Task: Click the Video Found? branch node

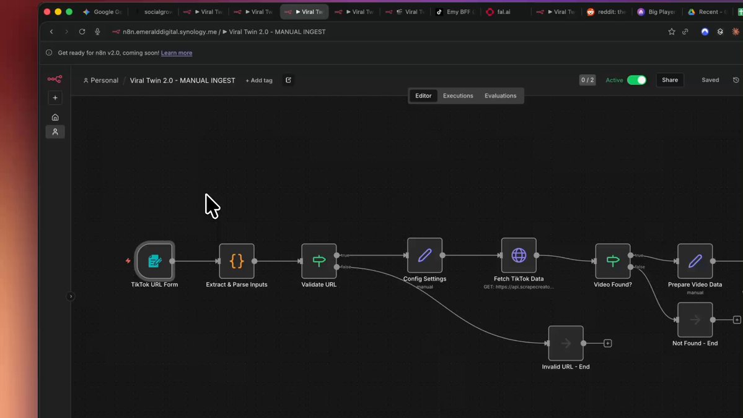Action: pos(613,261)
